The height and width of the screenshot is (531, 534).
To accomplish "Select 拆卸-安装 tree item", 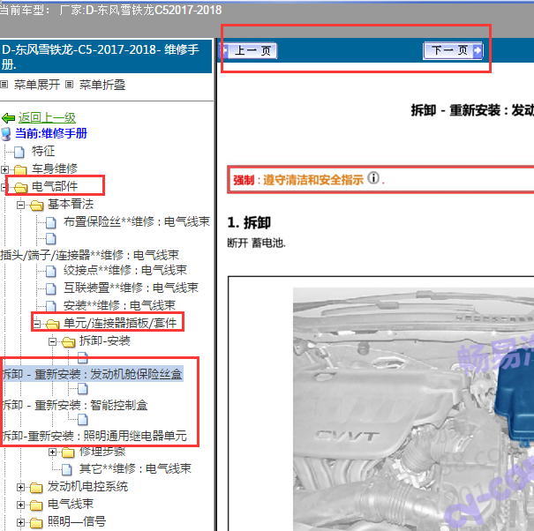I will click(105, 340).
